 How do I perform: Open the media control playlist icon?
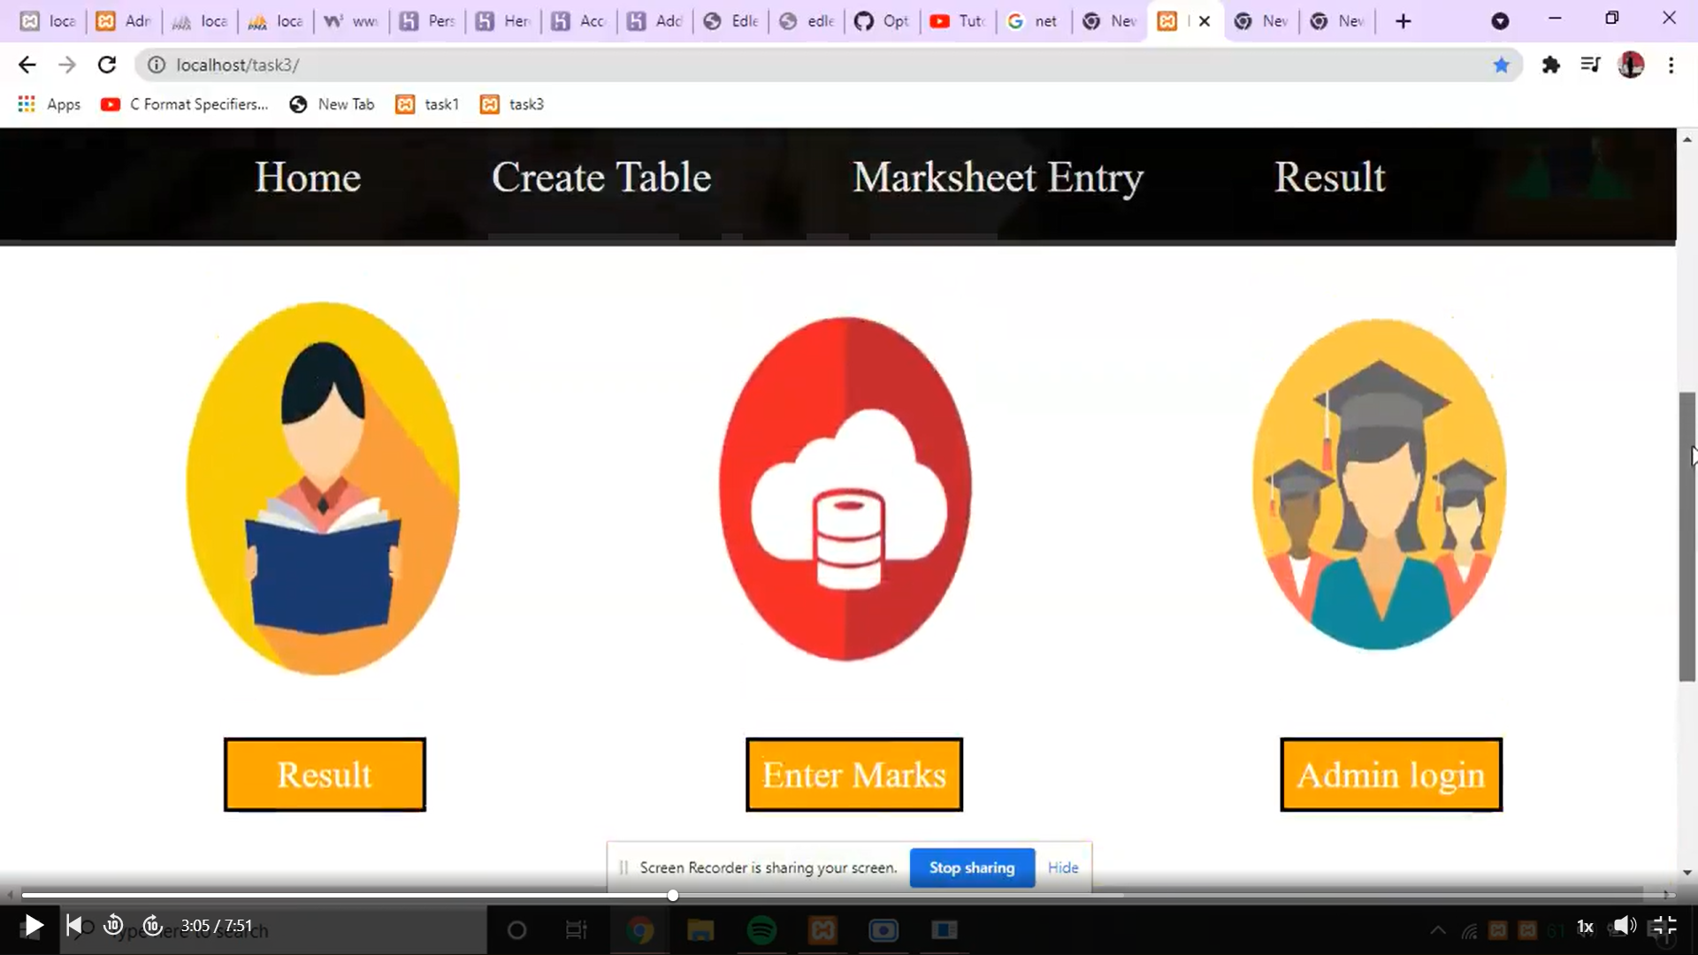point(1590,65)
